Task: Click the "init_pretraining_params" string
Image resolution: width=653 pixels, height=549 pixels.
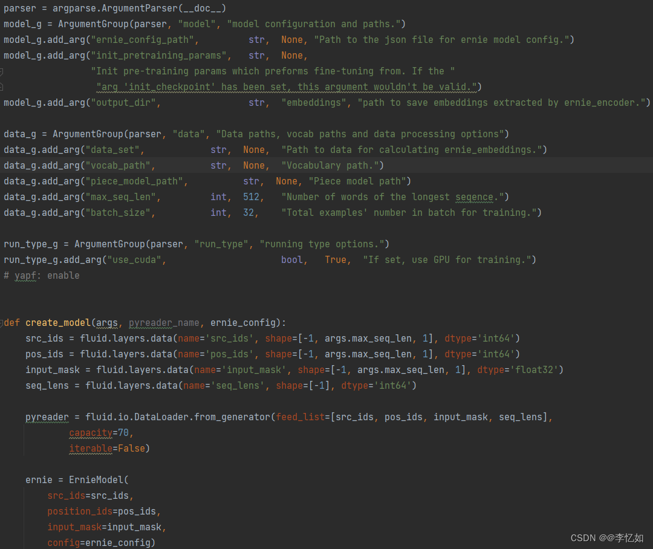Action: [158, 56]
